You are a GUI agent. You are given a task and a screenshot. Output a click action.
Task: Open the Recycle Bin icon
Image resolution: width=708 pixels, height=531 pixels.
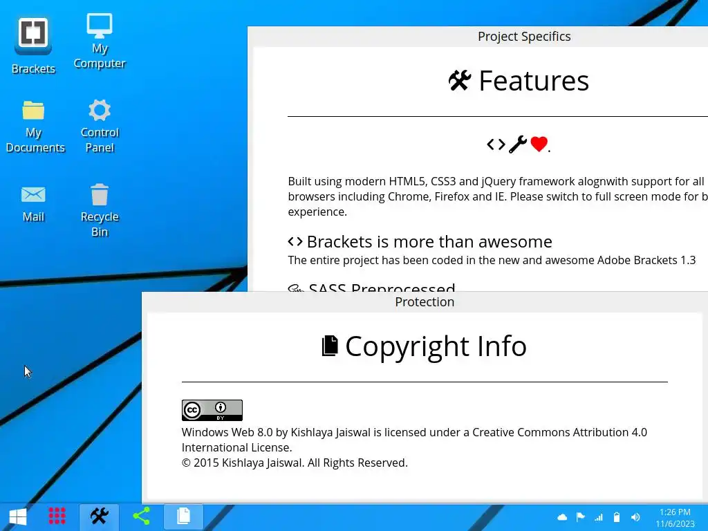tap(100, 211)
